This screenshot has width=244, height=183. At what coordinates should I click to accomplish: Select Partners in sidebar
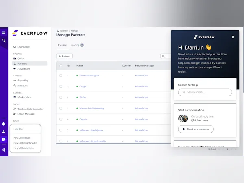pyautogui.click(x=30, y=63)
